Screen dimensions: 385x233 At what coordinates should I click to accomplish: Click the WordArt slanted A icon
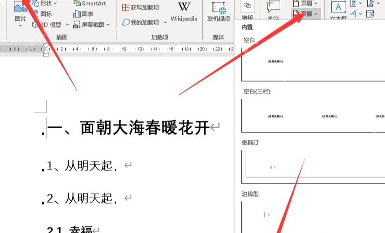click(353, 14)
